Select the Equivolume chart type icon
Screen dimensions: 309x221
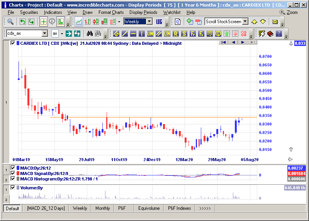(x=104, y=22)
